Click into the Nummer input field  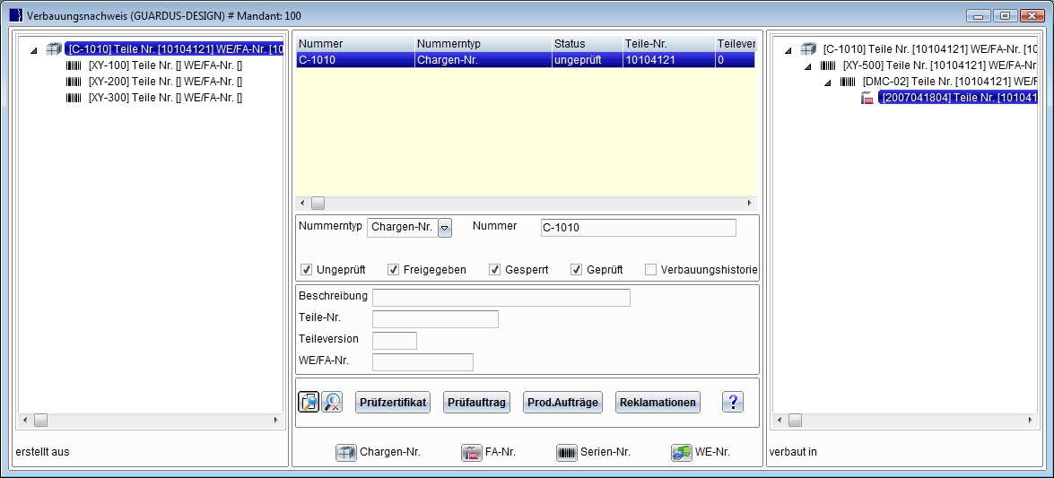tap(637, 228)
